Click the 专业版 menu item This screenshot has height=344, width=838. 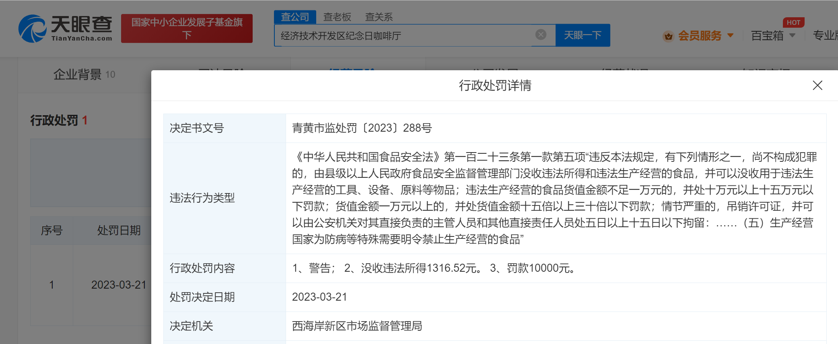[x=826, y=36]
